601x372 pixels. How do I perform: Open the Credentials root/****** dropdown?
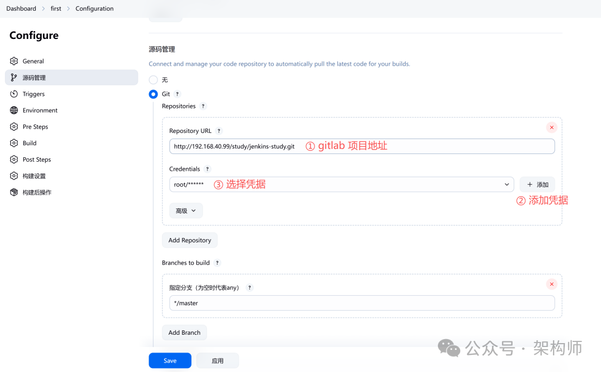point(342,185)
